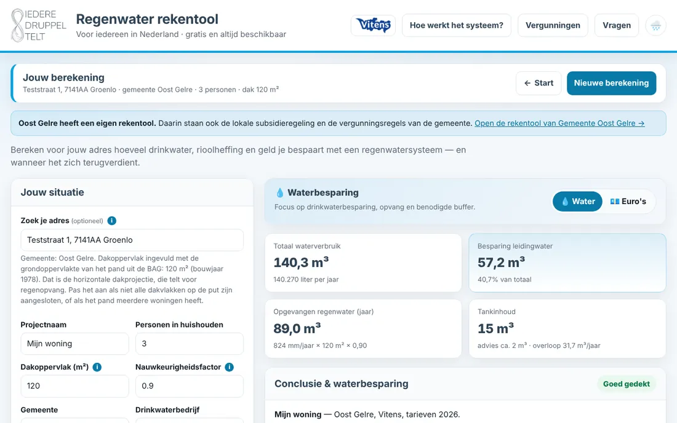
Task: Click the water drop icon beside Waterbesparing
Action: click(x=280, y=192)
